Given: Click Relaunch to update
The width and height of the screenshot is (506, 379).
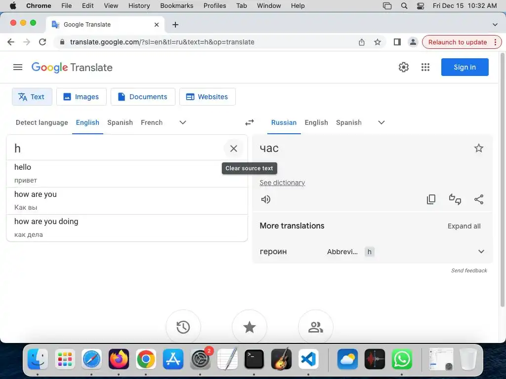Looking at the screenshot, I should [457, 42].
